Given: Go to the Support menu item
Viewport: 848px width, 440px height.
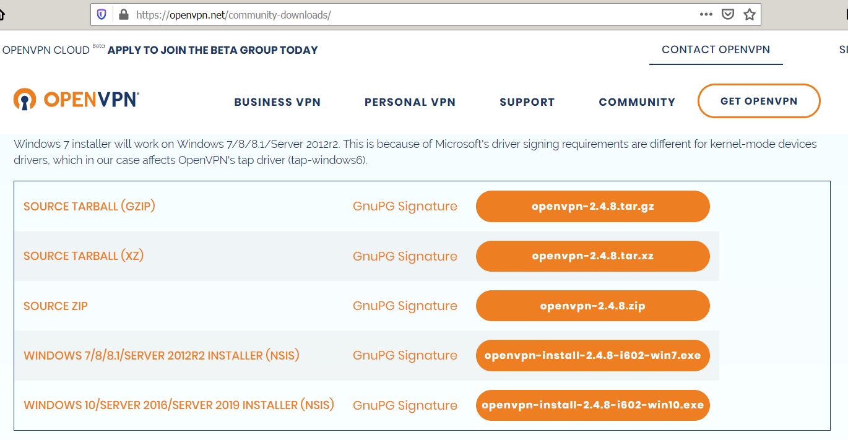Looking at the screenshot, I should 527,102.
